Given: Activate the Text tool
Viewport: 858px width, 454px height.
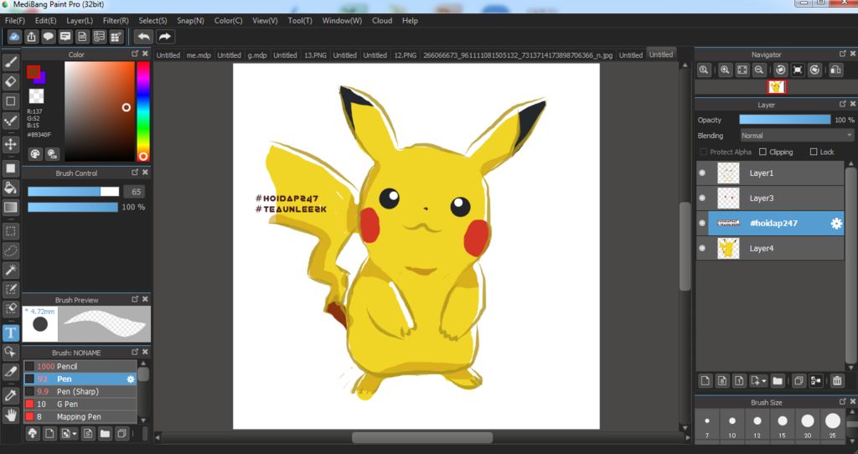Looking at the screenshot, I should coord(10,333).
